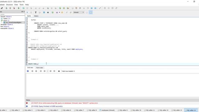Click the open SQL file folder icon
This screenshot has height=112, width=199.
62,12
